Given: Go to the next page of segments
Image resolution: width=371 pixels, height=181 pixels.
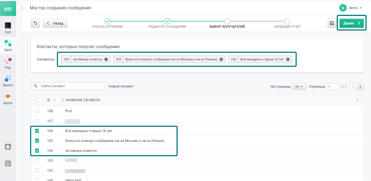Looking at the screenshot, I should [360, 87].
